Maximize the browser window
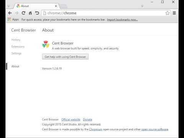Screen dimensions: 184x138 click(163, 2)
